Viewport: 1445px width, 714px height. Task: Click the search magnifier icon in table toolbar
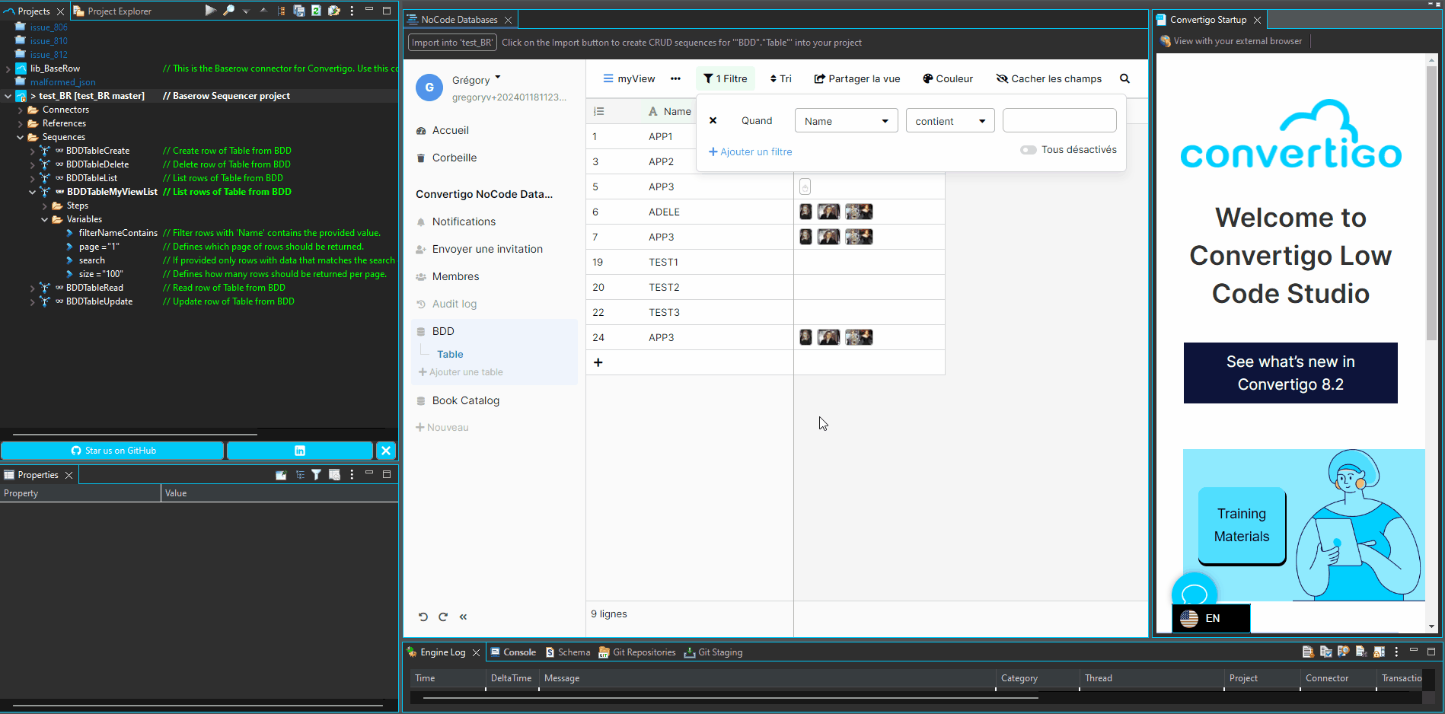[x=1124, y=78]
